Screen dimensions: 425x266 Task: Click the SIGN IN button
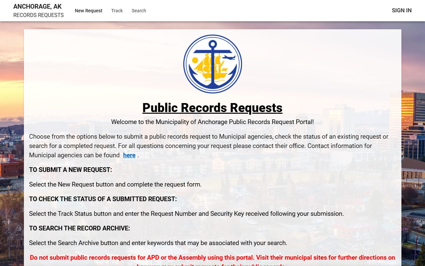pyautogui.click(x=402, y=10)
